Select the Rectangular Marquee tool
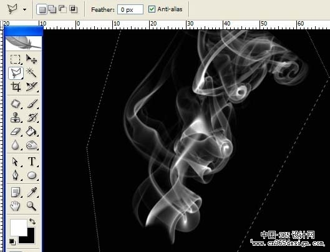This screenshot has width=330, height=252. click(x=16, y=59)
